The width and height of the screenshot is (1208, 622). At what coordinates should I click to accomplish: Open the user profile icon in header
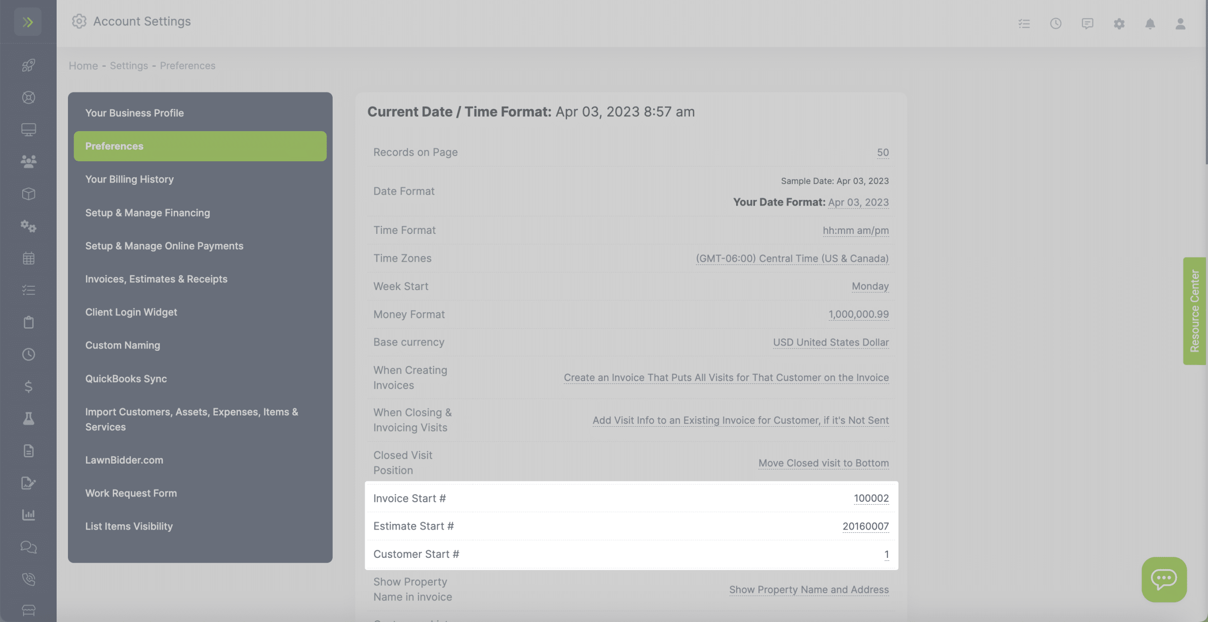[x=1180, y=24]
